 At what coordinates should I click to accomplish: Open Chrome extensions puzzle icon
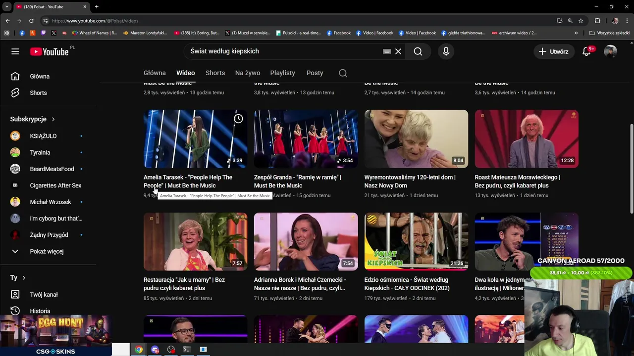point(597,21)
